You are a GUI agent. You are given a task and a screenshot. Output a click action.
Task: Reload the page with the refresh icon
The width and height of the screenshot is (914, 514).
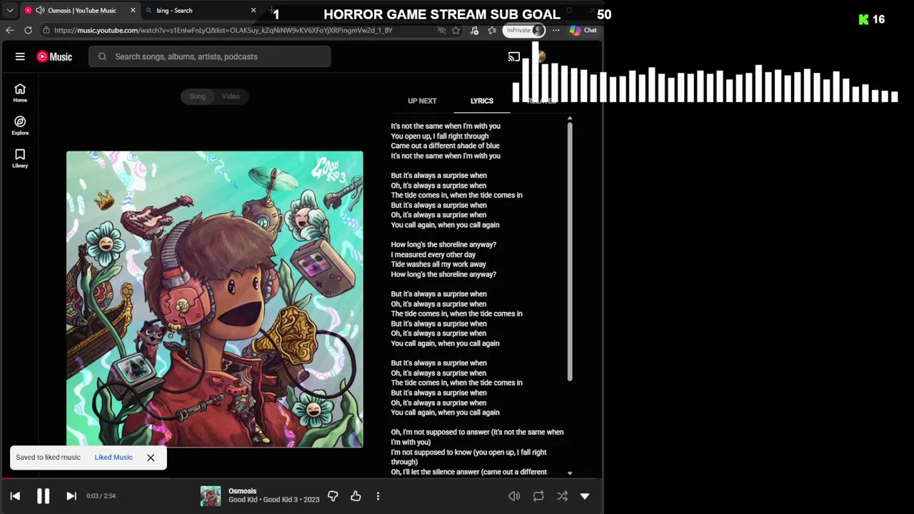(28, 30)
